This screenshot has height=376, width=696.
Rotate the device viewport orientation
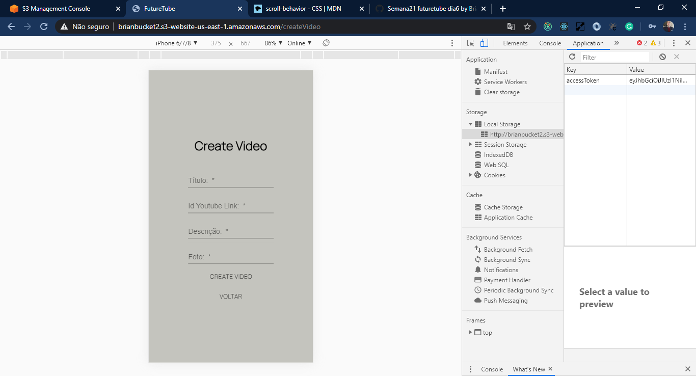(326, 43)
